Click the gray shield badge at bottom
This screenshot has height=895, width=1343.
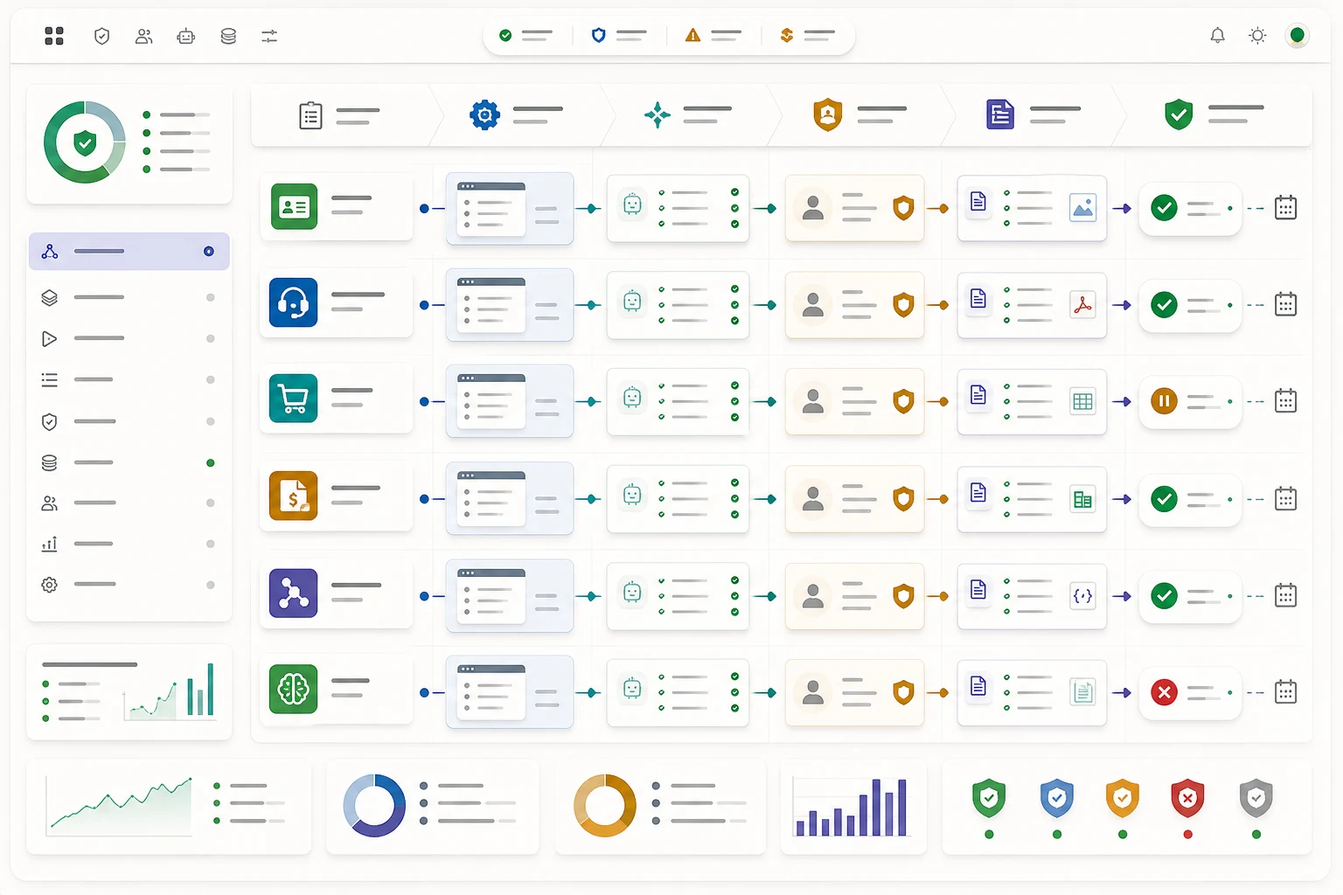[1256, 798]
